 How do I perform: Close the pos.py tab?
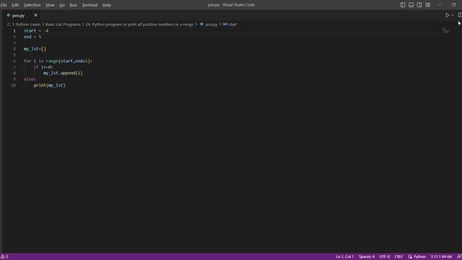[35, 15]
